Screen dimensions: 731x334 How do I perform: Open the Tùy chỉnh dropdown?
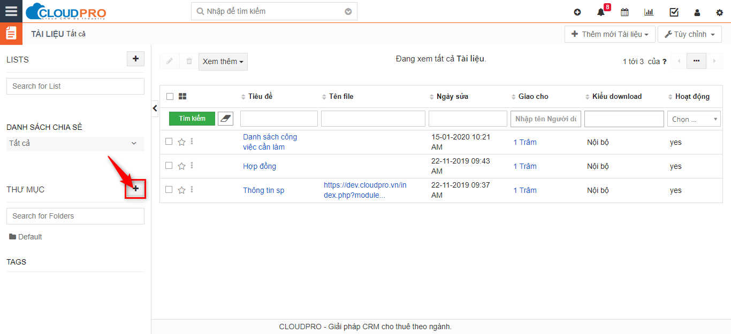pyautogui.click(x=689, y=34)
